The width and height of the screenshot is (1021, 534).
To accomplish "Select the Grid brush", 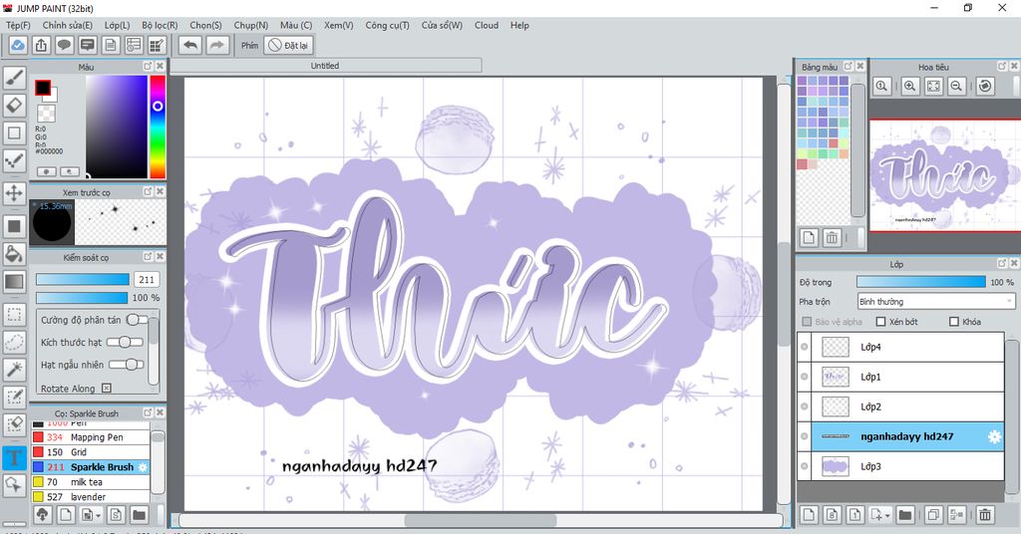I will [x=91, y=452].
